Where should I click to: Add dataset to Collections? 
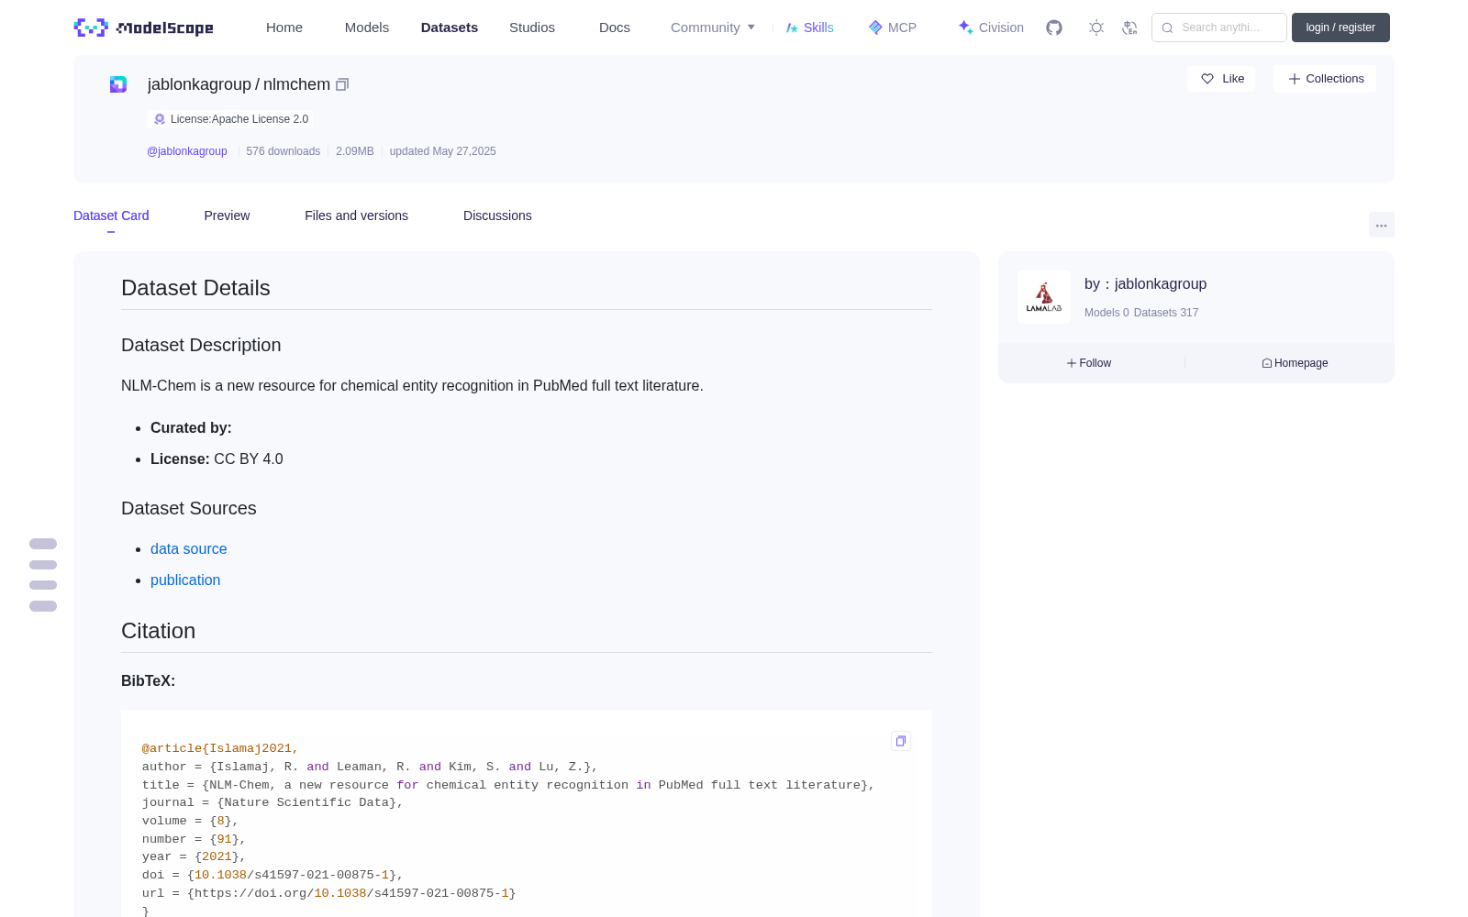1325,79
